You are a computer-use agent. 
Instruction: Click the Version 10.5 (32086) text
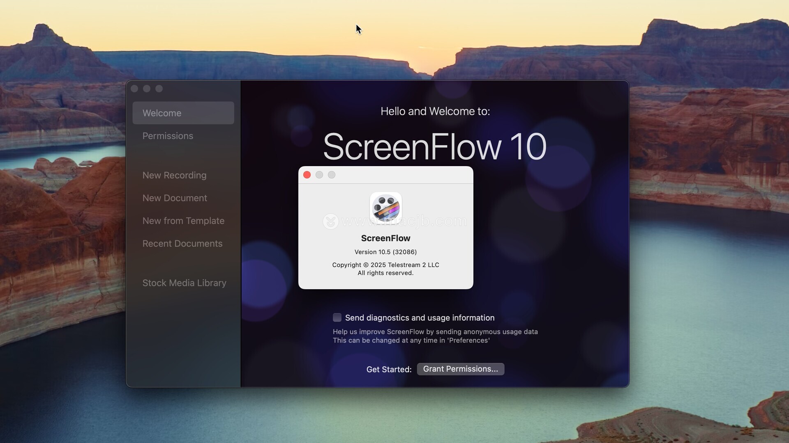tap(385, 252)
